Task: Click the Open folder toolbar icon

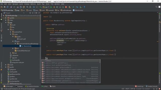Action: coord(2,7)
